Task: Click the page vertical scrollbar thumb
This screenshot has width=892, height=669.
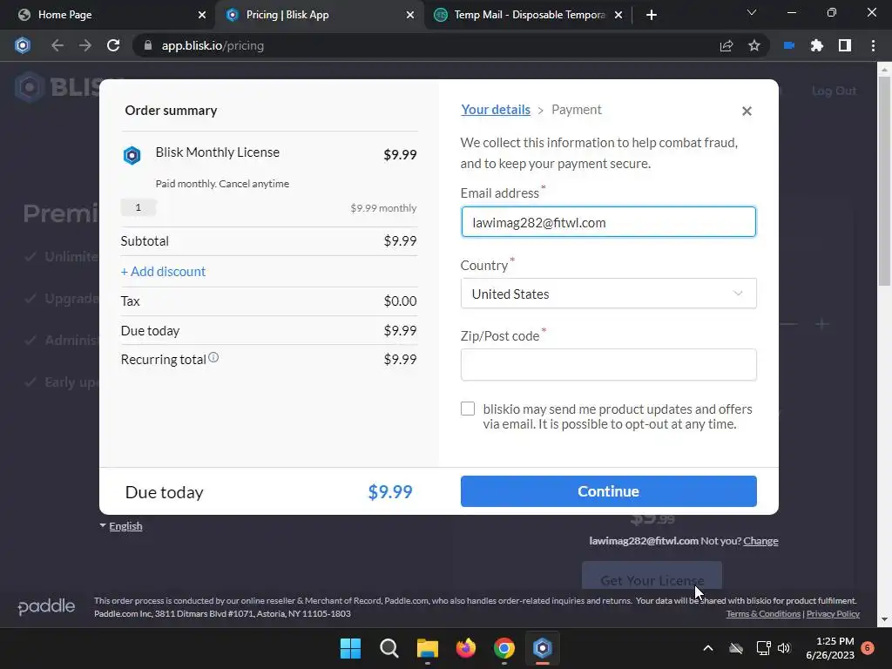Action: tap(884, 181)
